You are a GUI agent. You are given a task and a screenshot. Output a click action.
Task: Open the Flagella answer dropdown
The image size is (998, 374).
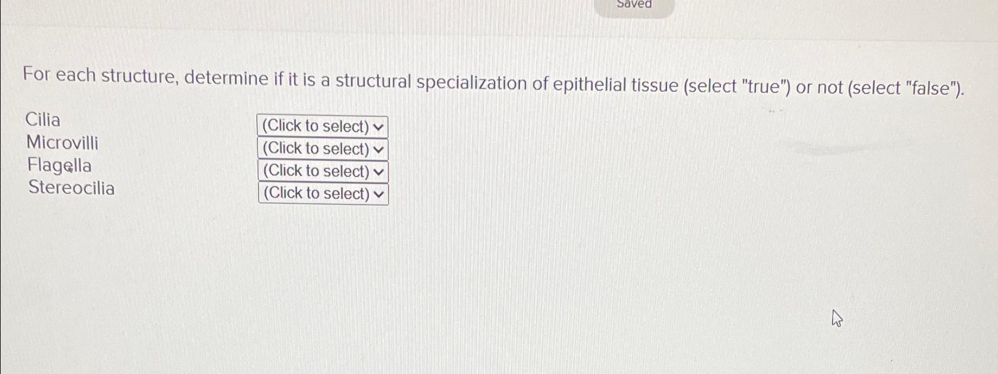click(x=321, y=171)
